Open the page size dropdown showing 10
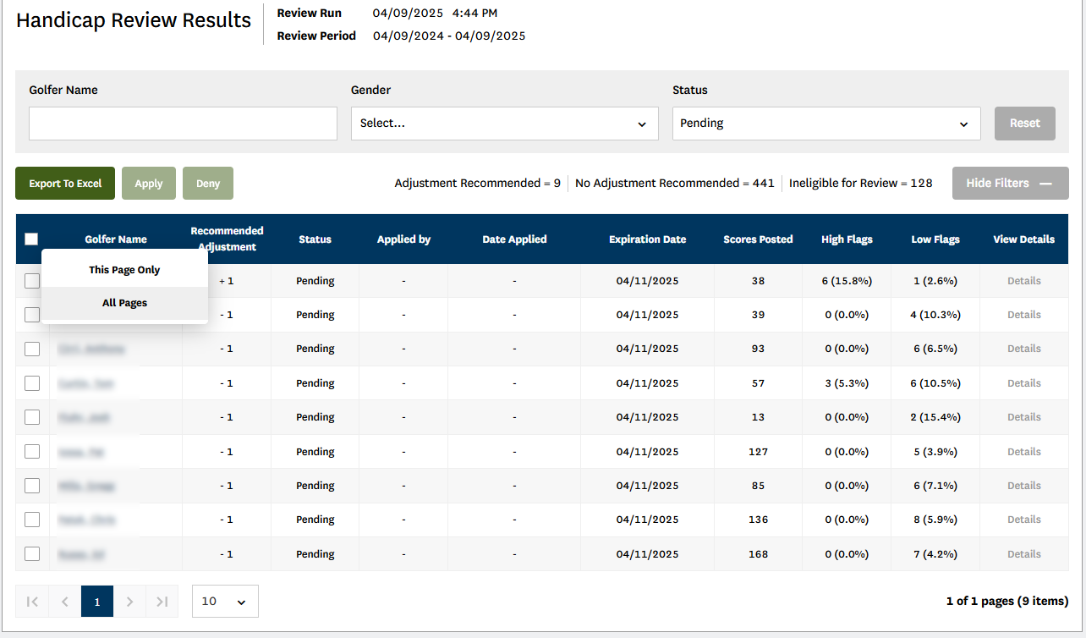1086x638 pixels. click(225, 602)
